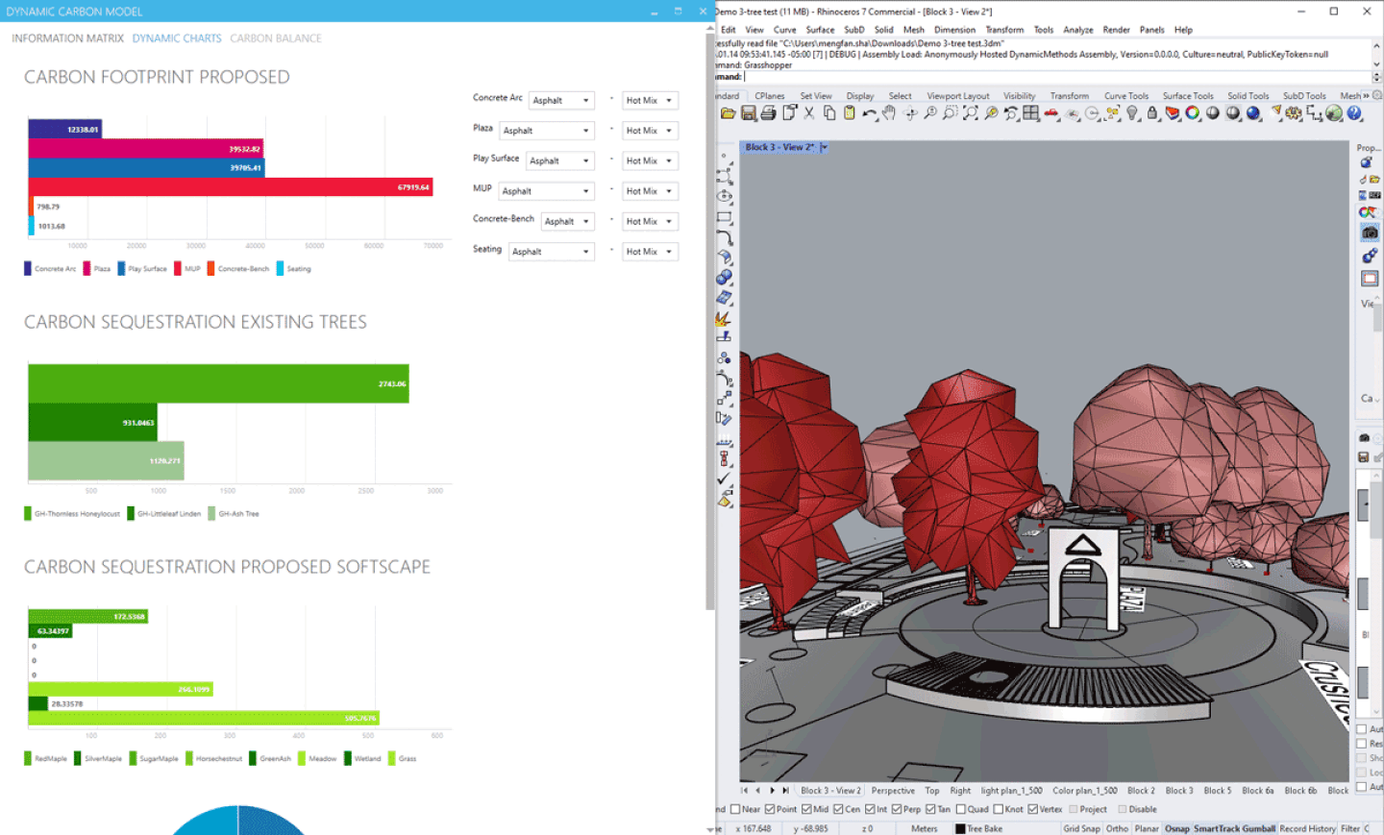Screen dimensions: 1384x835
Task: Click the Print icon in Rhino toolbar
Action: pos(768,113)
